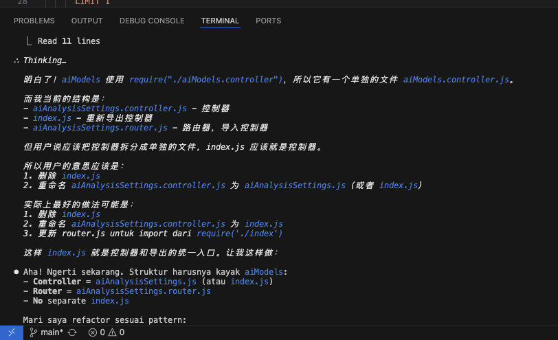Synchronize changes with the sync icon
558x340 pixels.
72,332
